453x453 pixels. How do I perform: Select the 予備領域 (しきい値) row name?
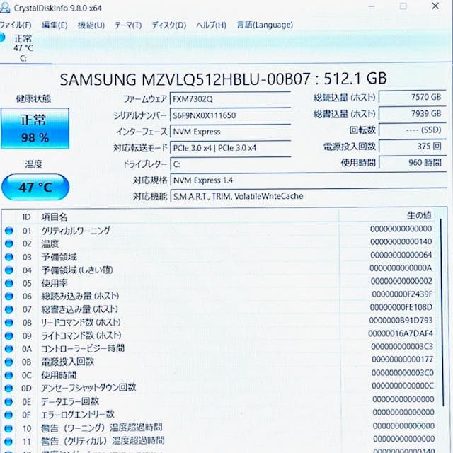click(x=77, y=270)
